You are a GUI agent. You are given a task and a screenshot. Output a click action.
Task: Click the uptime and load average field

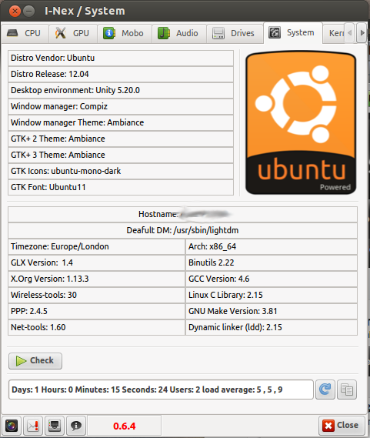[161, 390]
